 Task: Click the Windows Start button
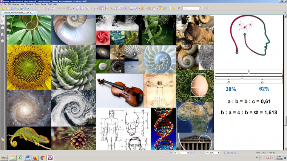(x=4, y=158)
